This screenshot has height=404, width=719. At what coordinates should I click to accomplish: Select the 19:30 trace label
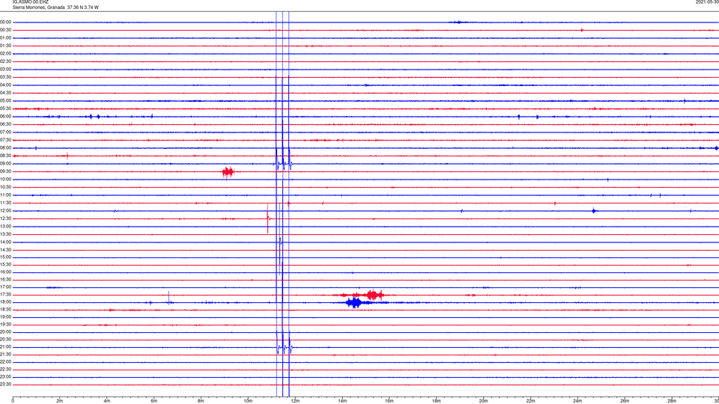[6, 324]
